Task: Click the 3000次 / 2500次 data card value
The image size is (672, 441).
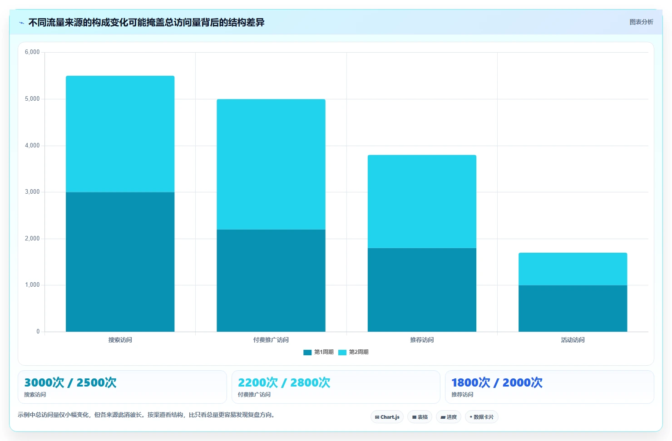Action: point(70,382)
